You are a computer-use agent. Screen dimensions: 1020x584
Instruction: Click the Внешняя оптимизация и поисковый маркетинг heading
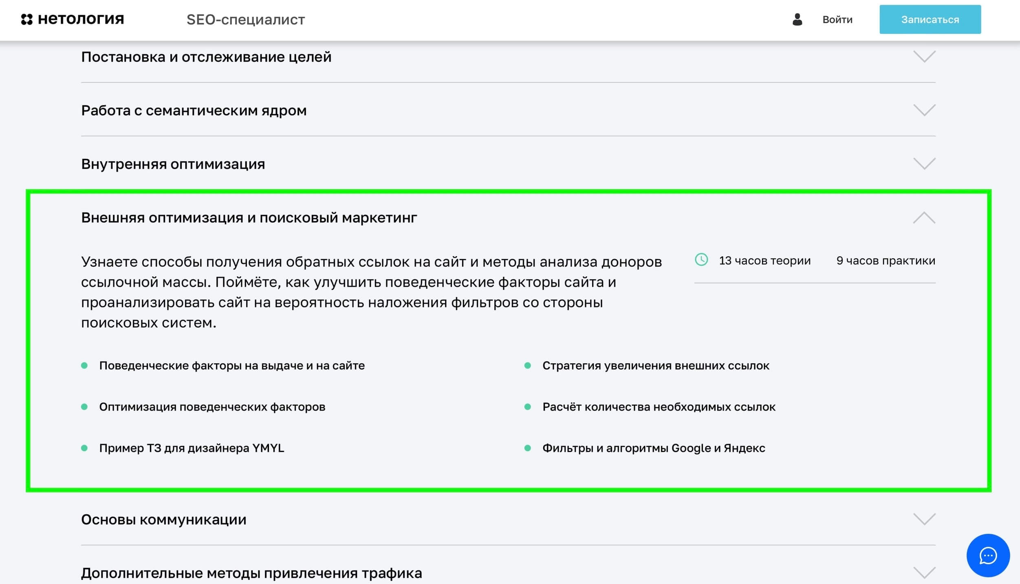(x=249, y=218)
